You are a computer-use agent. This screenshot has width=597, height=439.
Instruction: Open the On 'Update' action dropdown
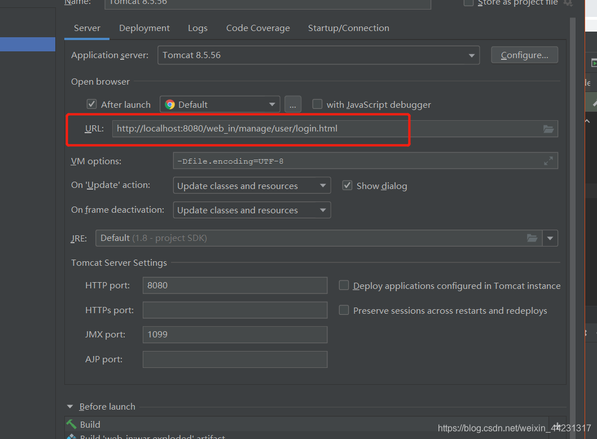252,186
